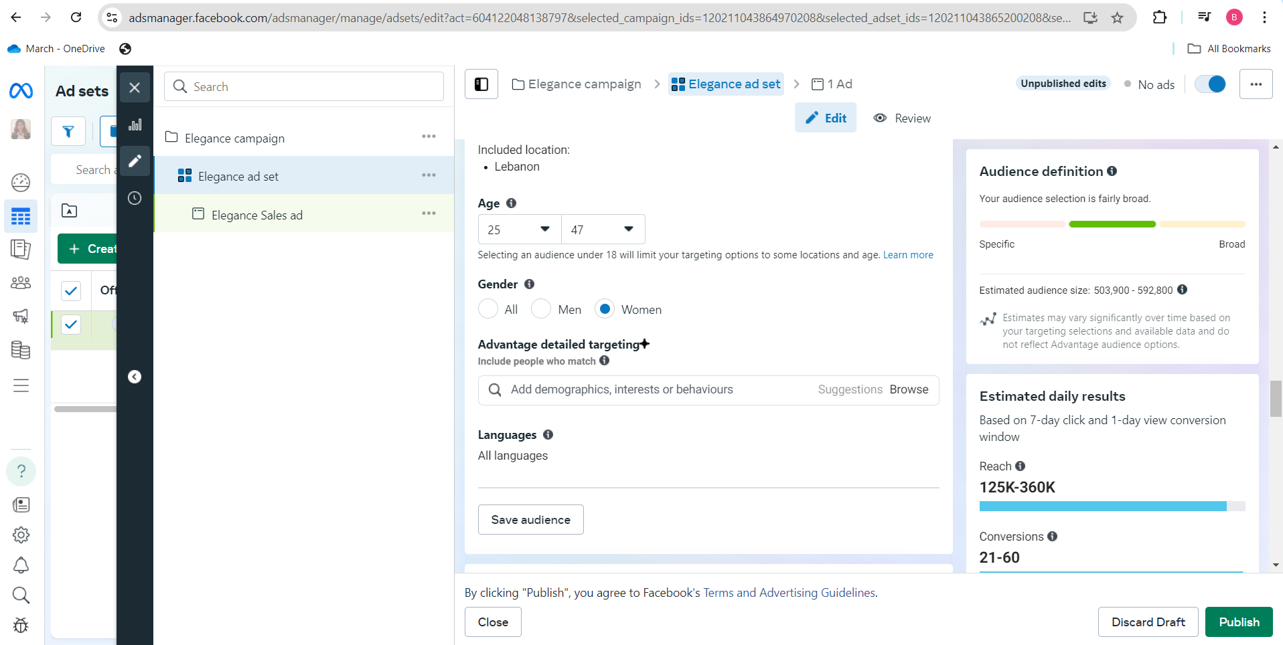Click the campaign tree Search field

click(x=304, y=86)
